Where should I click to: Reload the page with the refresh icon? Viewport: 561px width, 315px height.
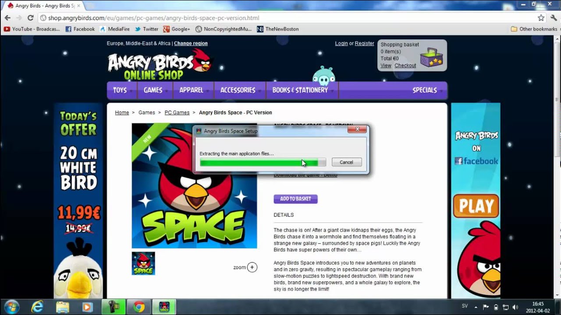pyautogui.click(x=30, y=18)
